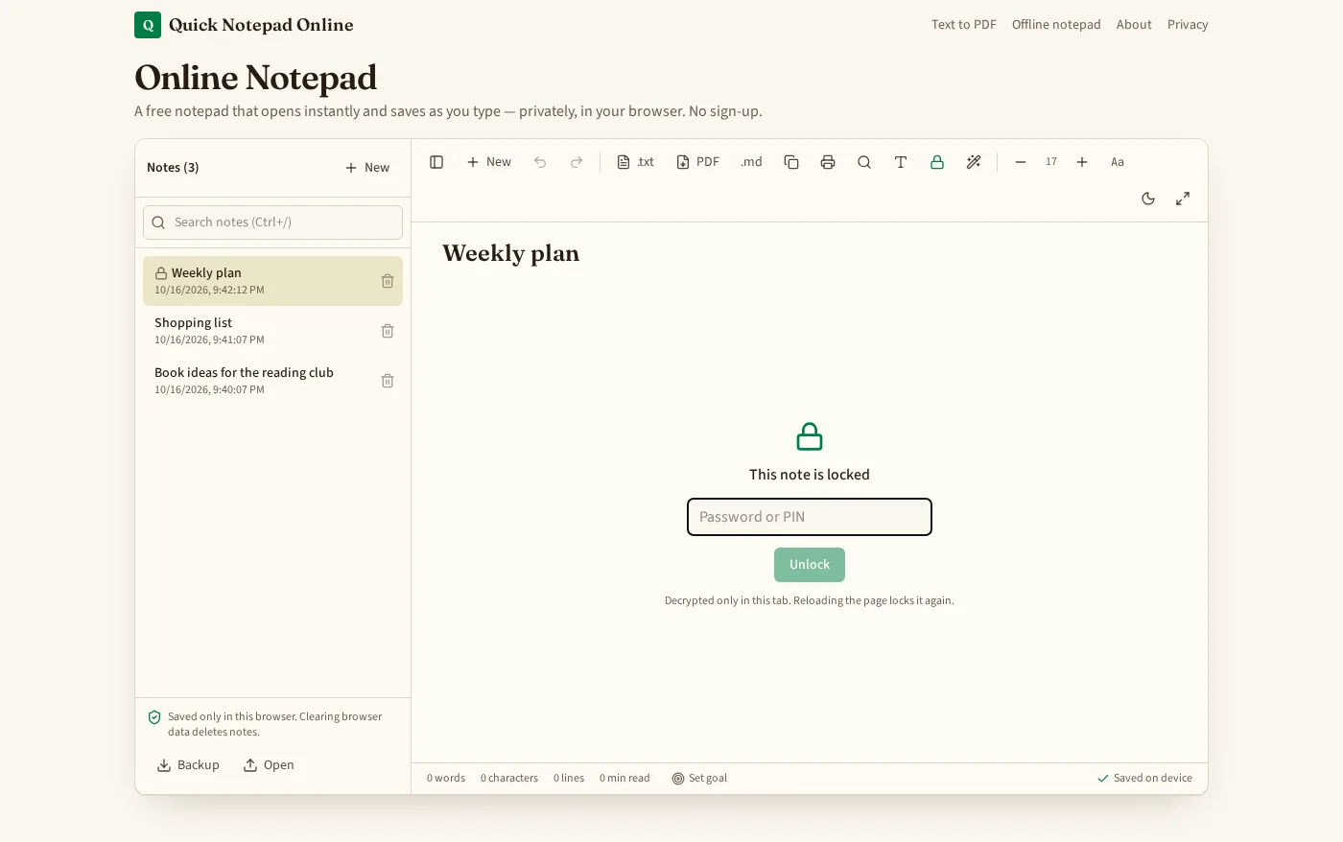Open the Offline notepad link
The image size is (1343, 842).
coord(1056,25)
